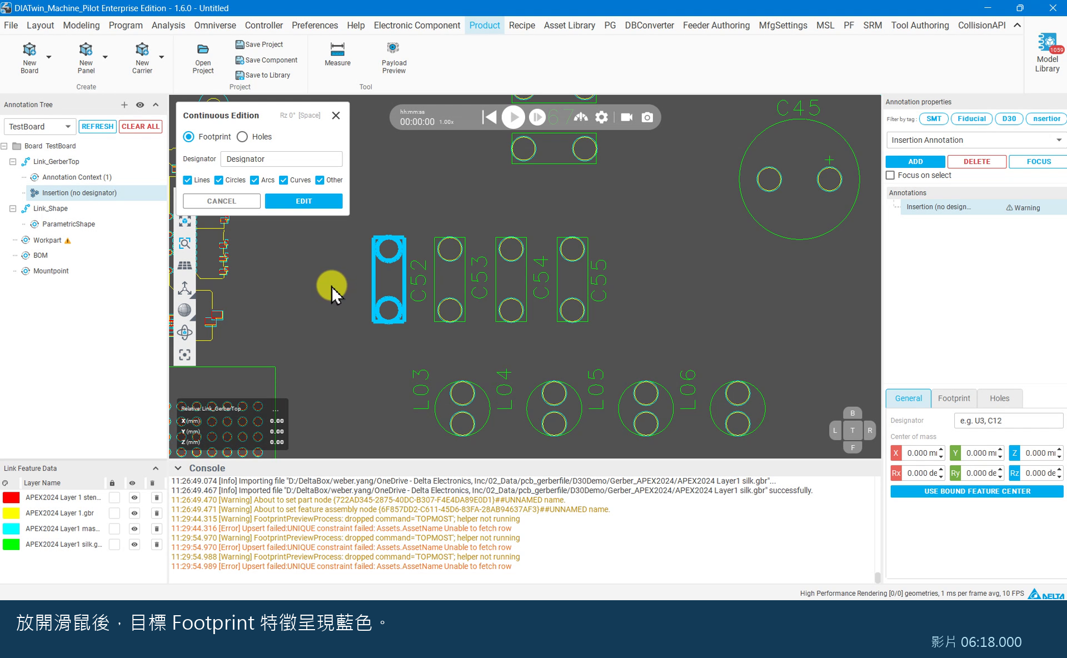Delete the APEX2024 Layer 1.gbr layer
Image resolution: width=1067 pixels, height=658 pixels.
(157, 513)
